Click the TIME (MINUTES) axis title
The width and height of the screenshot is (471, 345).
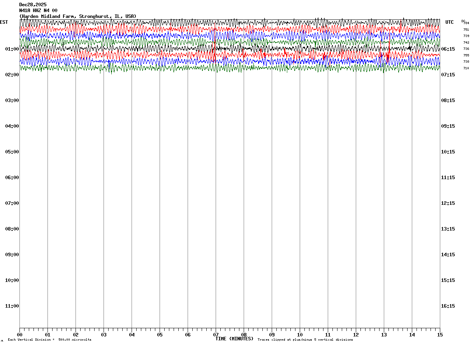[234, 339]
